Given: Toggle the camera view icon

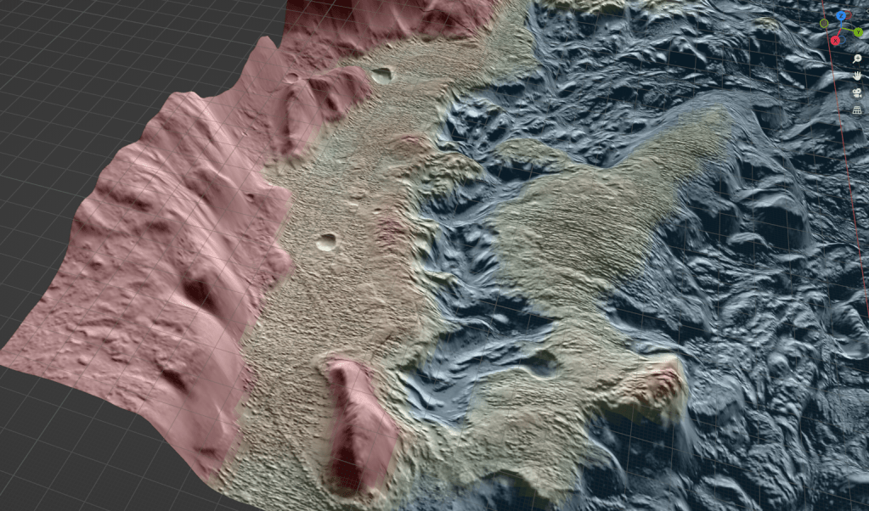Looking at the screenshot, I should pos(858,93).
